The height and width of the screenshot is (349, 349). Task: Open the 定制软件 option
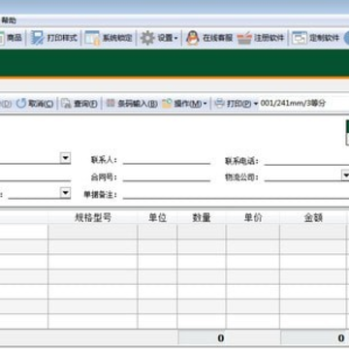coord(316,38)
